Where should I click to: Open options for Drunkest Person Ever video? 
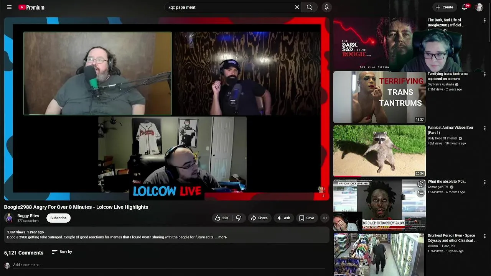click(x=485, y=237)
